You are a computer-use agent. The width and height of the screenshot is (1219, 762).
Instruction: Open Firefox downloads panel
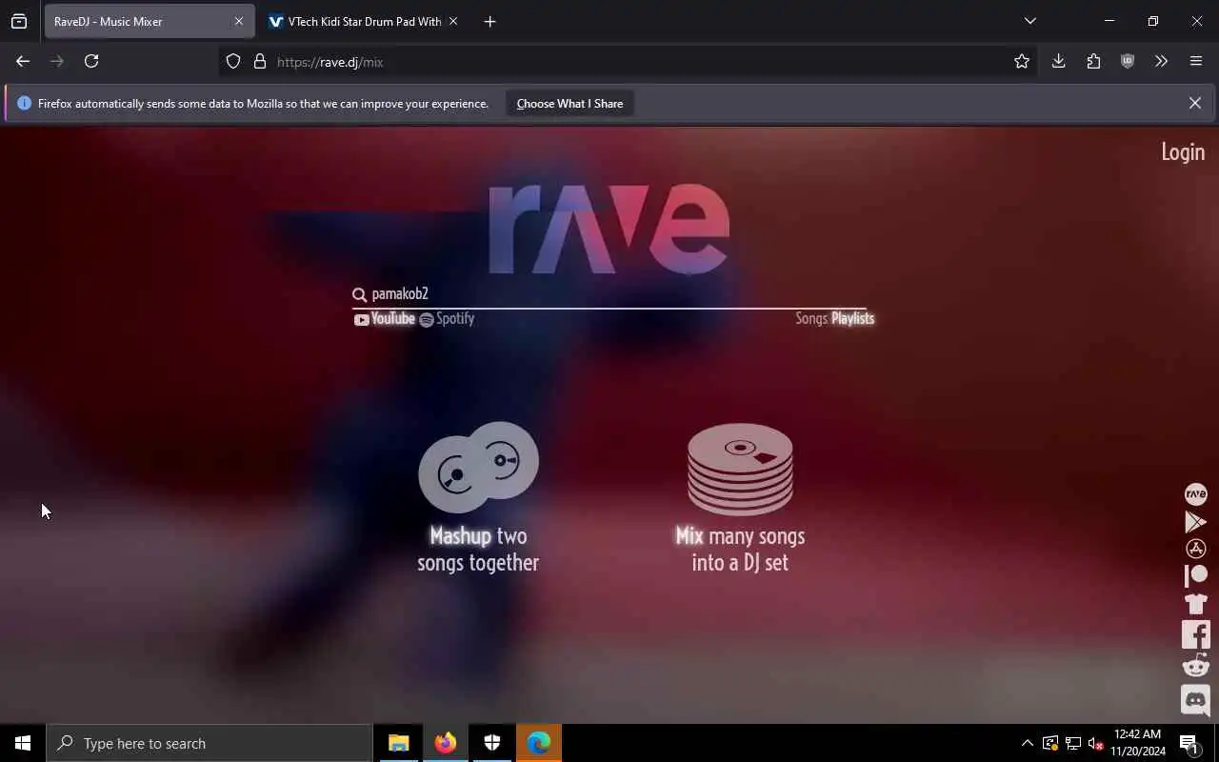pos(1058,61)
